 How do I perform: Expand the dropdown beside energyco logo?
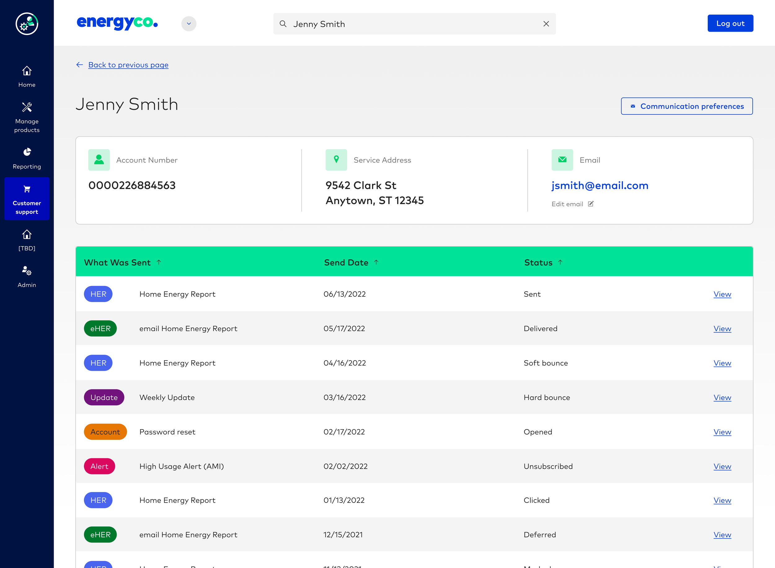point(189,24)
